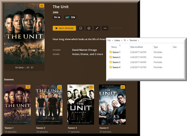
Task: Click the Season 1 folder name in Explorer
Action: [x=116, y=52]
